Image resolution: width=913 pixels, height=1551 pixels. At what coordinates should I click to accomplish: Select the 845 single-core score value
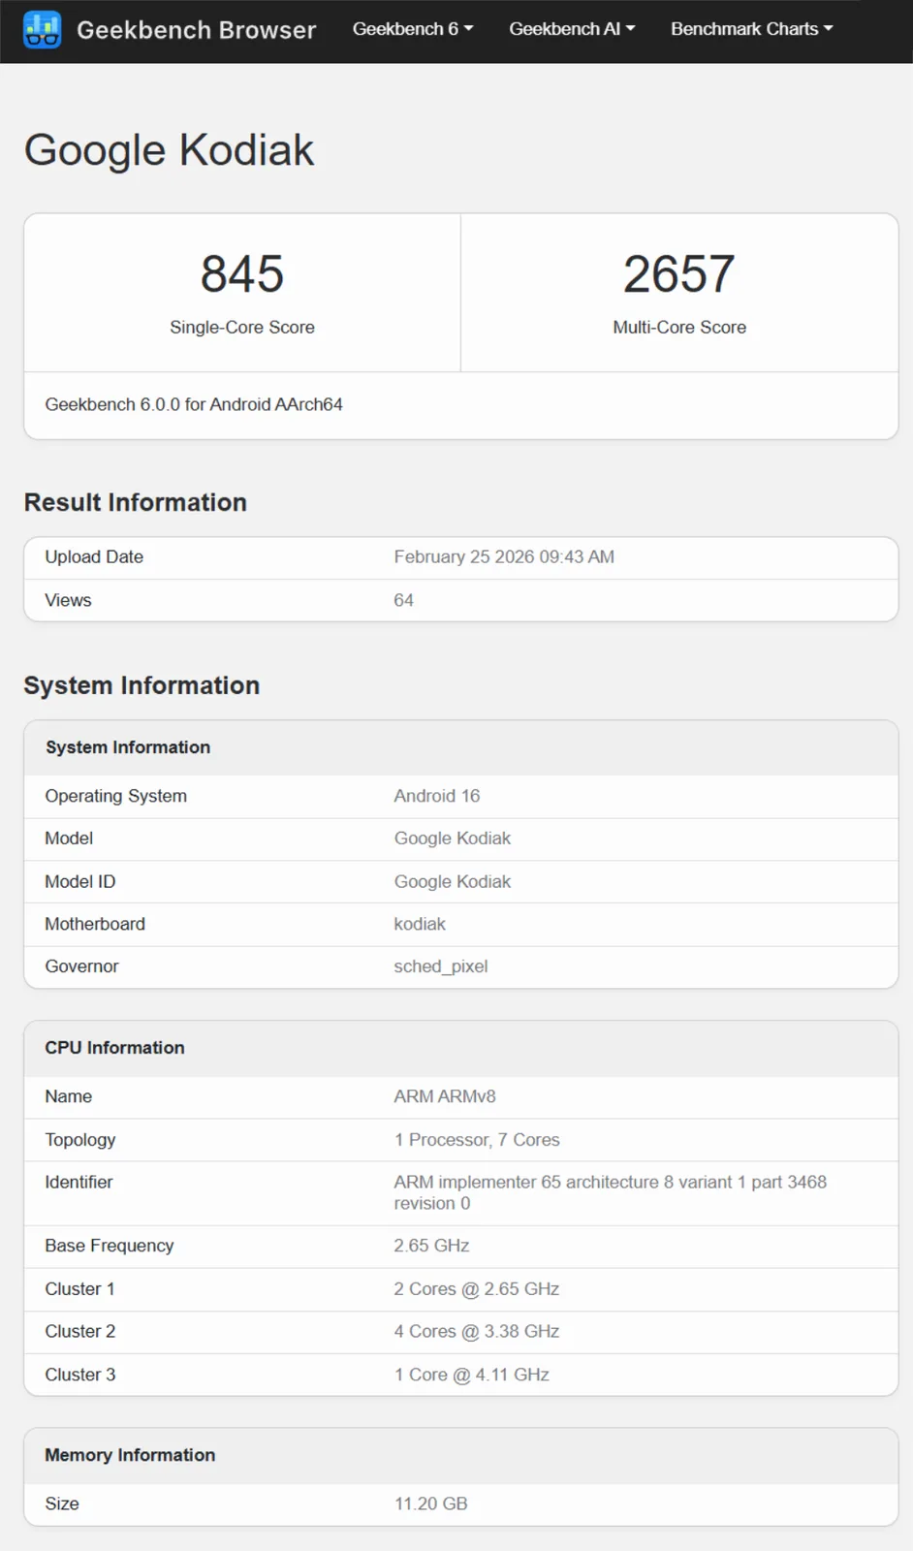point(242,273)
